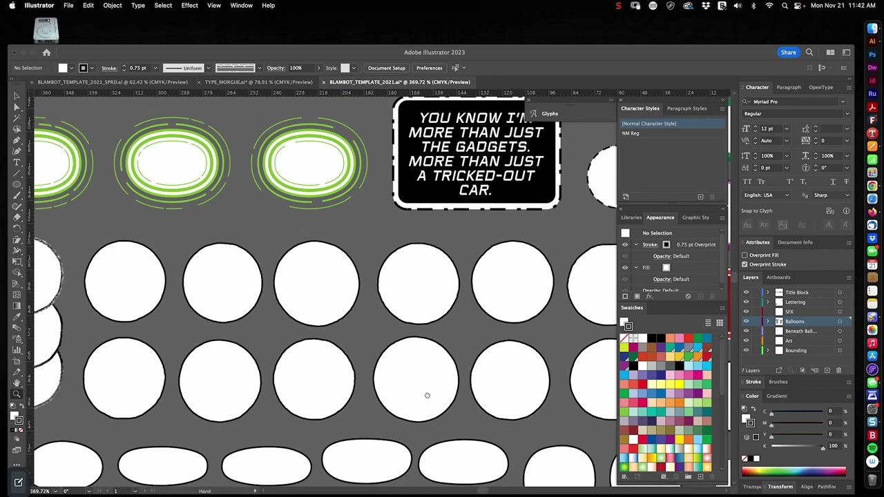This screenshot has width=884, height=497.
Task: Select the NM Reg character style
Action: coord(673,133)
